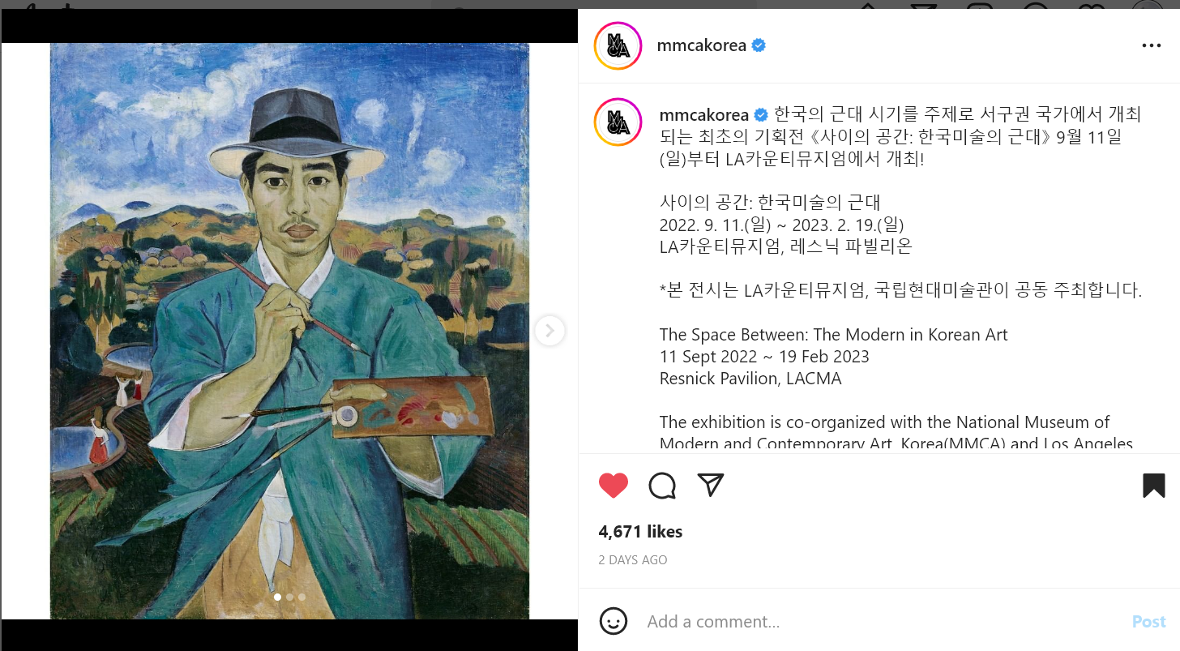Click mmcakorea avatar beside the caption
The image size is (1180, 651).
pos(618,122)
